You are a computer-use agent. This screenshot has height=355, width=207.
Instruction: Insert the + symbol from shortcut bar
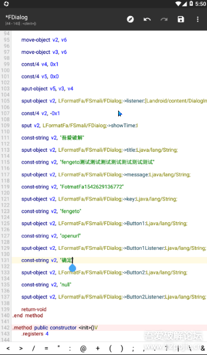(98, 348)
